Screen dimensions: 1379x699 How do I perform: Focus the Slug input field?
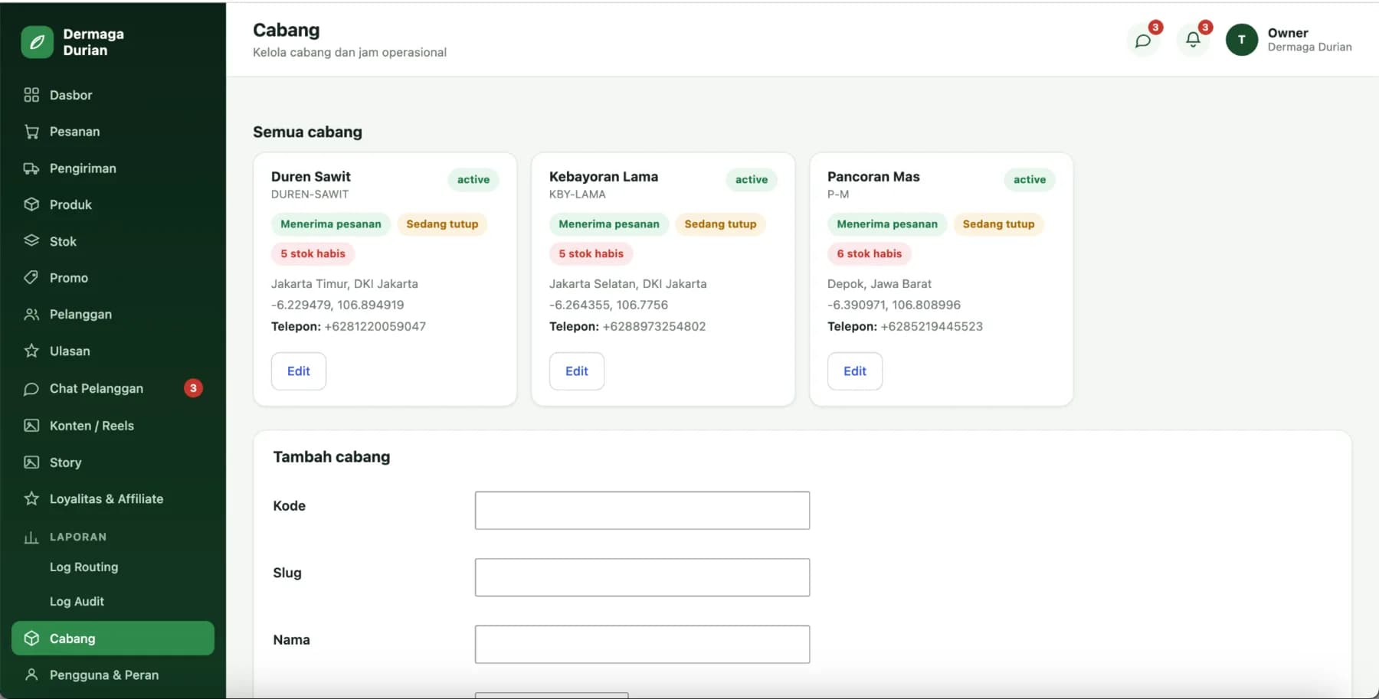pos(642,577)
